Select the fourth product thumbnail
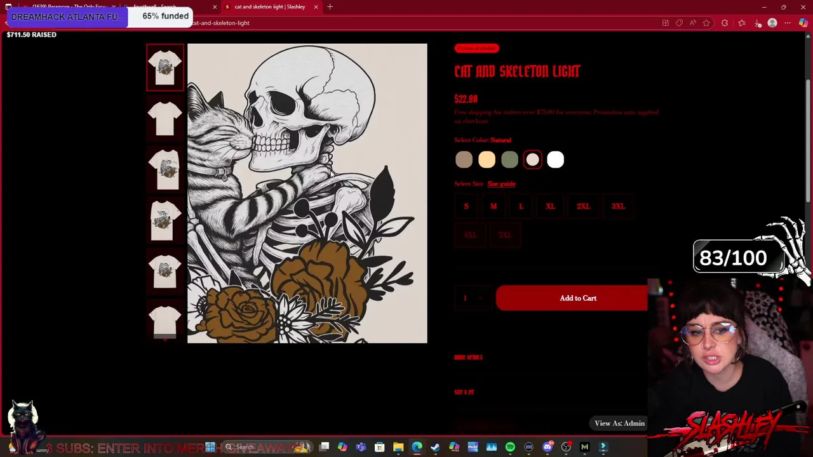 pos(165,220)
